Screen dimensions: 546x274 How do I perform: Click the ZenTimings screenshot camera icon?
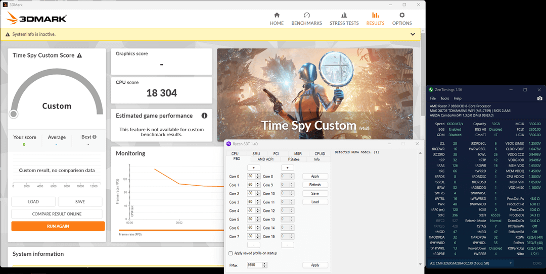point(539,98)
